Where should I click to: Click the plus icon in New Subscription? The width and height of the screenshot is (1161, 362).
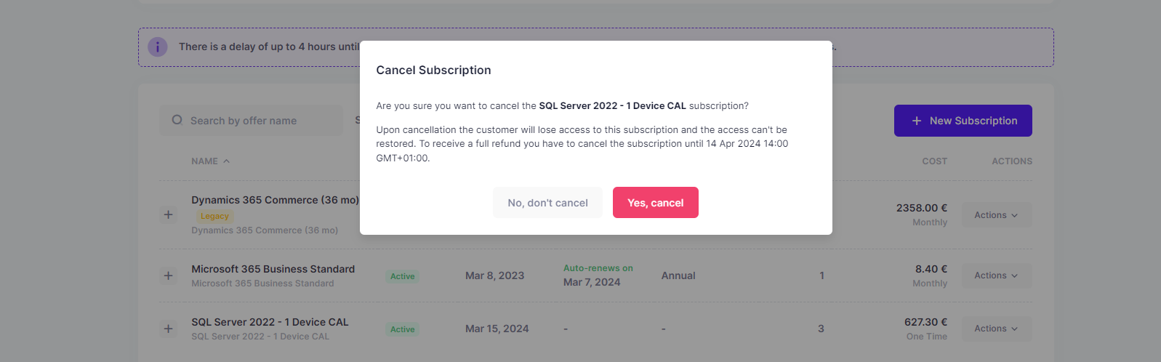click(x=916, y=121)
